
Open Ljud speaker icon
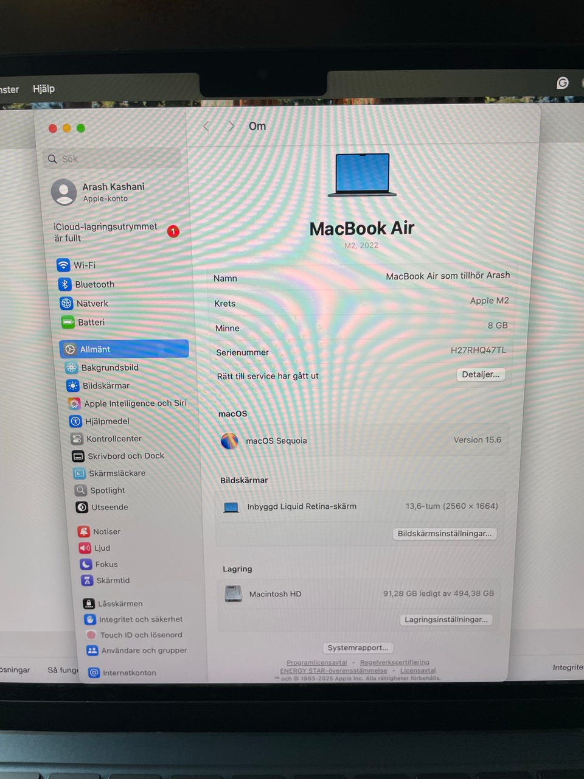85,548
